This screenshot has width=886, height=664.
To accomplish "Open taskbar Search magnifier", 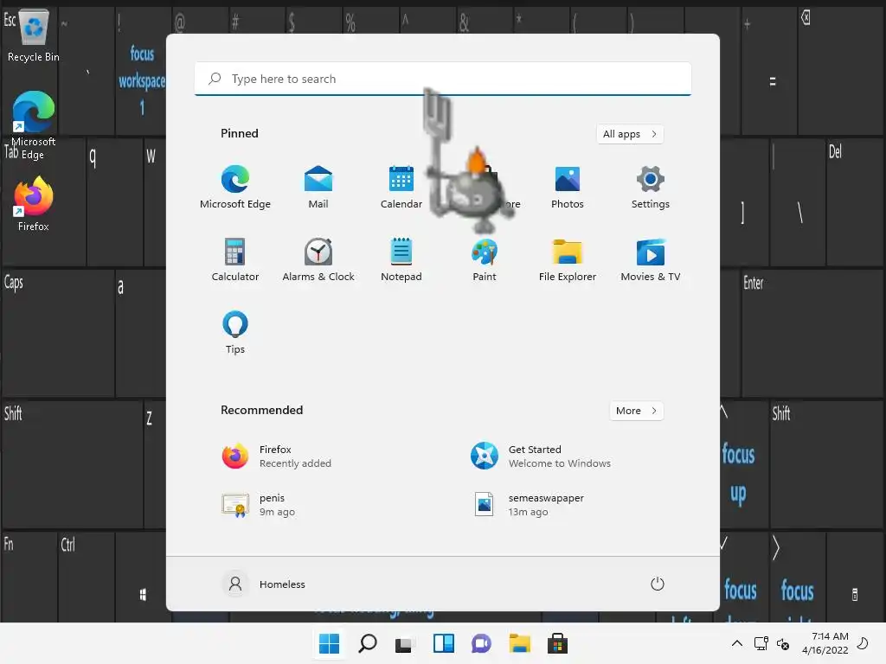I will point(367,643).
